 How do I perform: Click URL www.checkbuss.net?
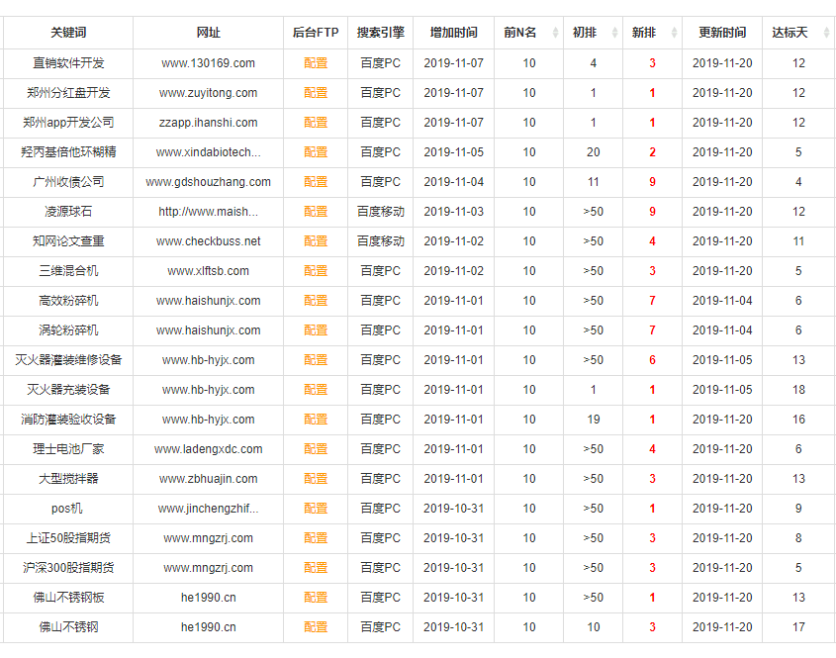tap(208, 241)
